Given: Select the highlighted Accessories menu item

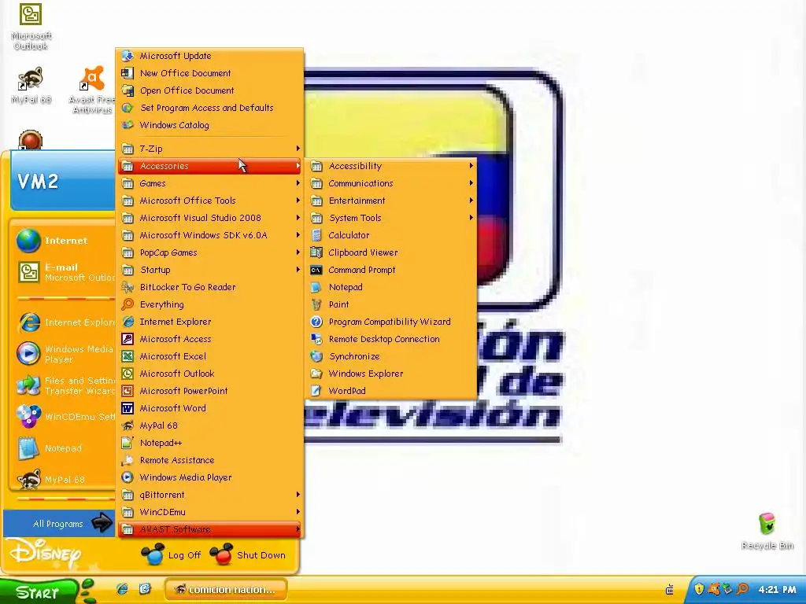Looking at the screenshot, I should (209, 167).
